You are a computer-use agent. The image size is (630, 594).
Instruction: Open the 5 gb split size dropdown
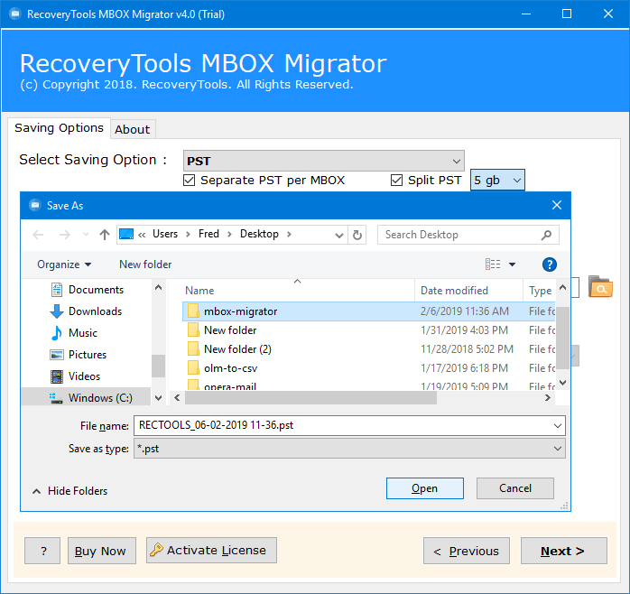click(497, 180)
